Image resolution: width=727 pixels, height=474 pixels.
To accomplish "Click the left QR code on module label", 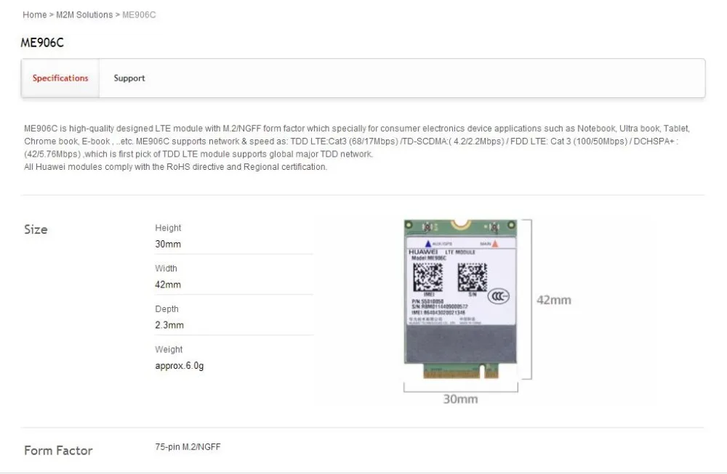I will [x=427, y=277].
